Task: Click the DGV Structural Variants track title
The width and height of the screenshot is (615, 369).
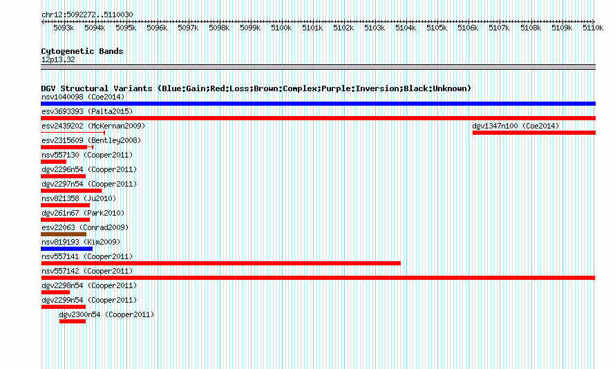Action: point(256,88)
